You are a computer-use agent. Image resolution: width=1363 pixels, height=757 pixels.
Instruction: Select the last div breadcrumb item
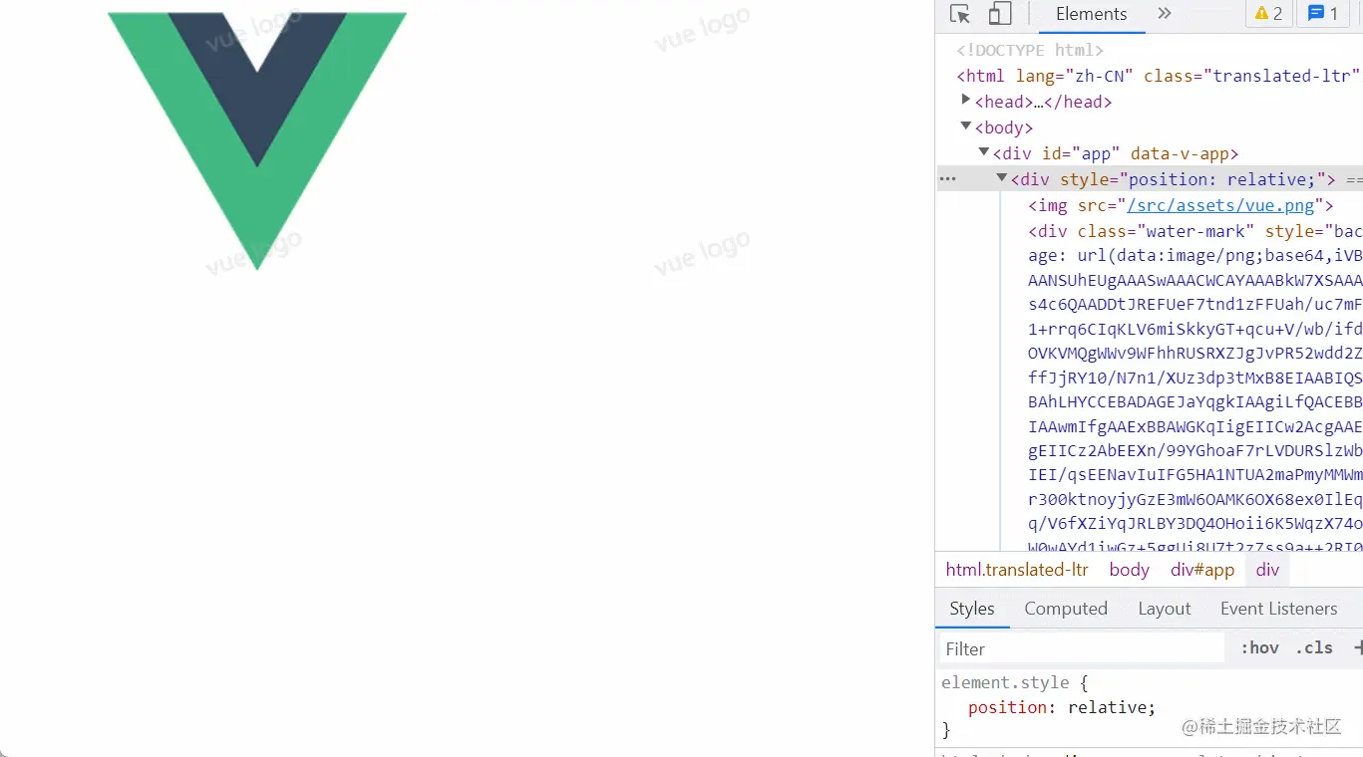[x=1267, y=570]
